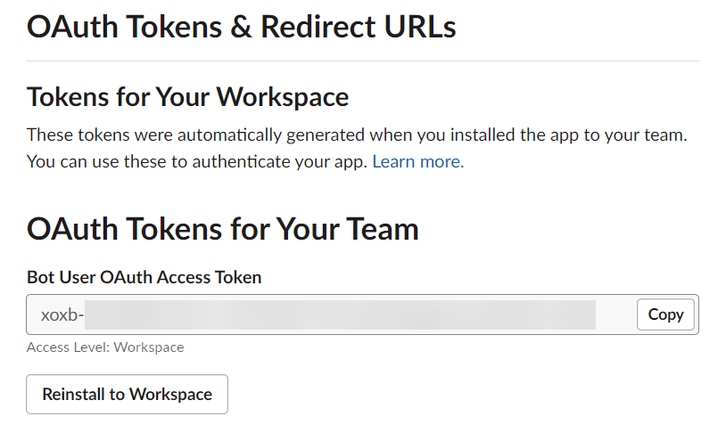The height and width of the screenshot is (425, 726).
Task: Click "Redirect URLs" in the page title
Action: click(358, 27)
